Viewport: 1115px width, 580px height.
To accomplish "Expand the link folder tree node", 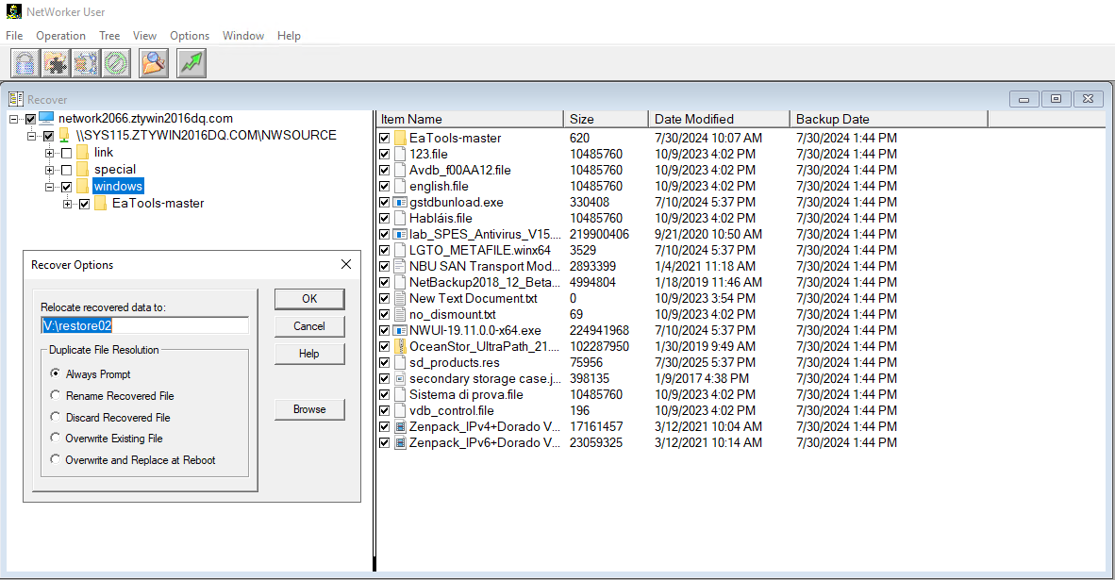I will point(49,153).
